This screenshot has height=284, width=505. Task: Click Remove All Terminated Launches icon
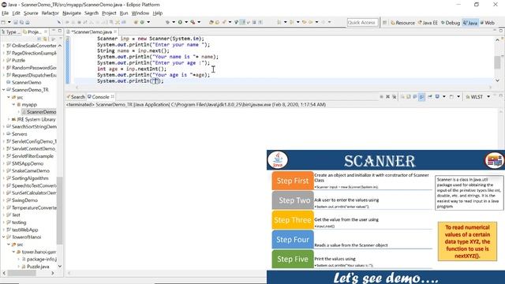pyautogui.click(x=394, y=96)
